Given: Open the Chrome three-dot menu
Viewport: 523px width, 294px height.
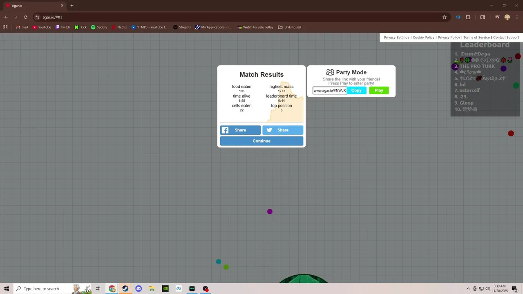Looking at the screenshot, I should point(517,17).
